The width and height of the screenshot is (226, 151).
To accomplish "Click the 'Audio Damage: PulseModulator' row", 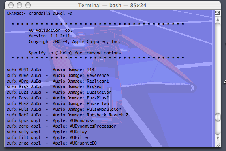I will [x=64, y=109].
